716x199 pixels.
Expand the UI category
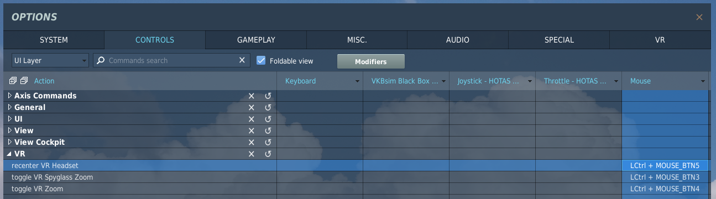coord(9,119)
